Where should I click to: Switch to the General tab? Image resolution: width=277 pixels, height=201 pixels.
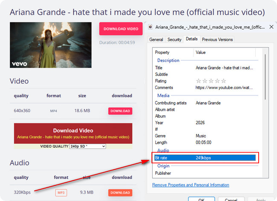click(x=156, y=39)
